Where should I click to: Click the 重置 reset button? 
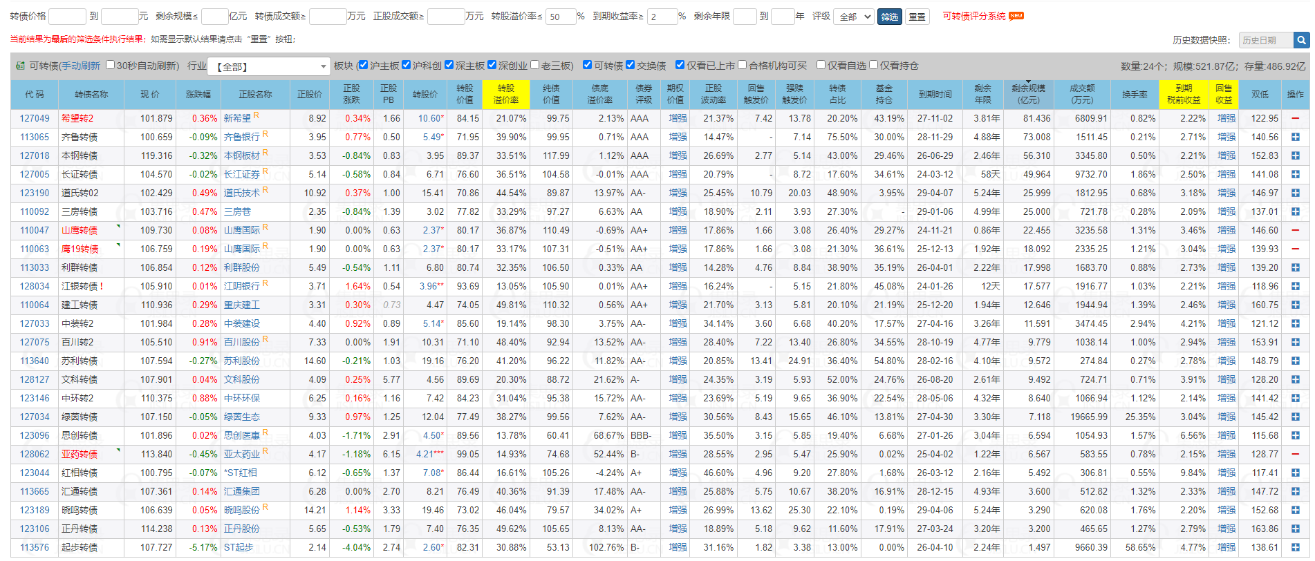[x=917, y=17]
